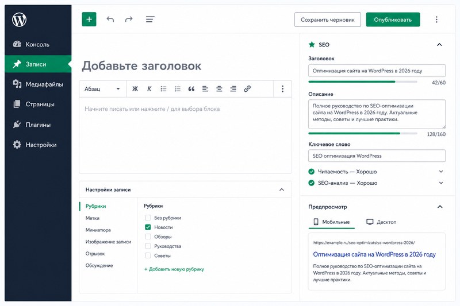Check the Без рубрики checkbox
Image resolution: width=460 pixels, height=306 pixels.
click(148, 218)
